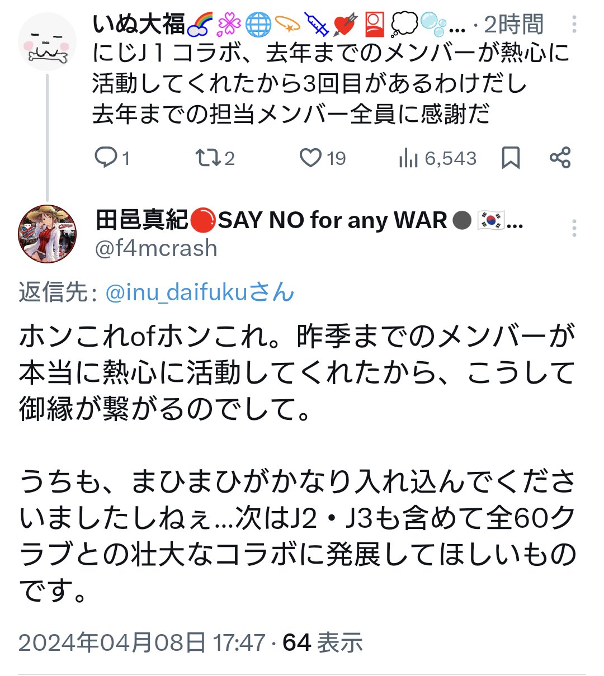The image size is (604, 676).
Task: Click the @f4mcrash handle
Action: (156, 248)
